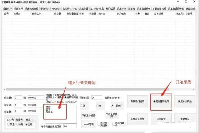Image resolution: width=199 pixels, height=133 pixels.
Task: Click the 评论量 column header
Action: tap(71, 14)
